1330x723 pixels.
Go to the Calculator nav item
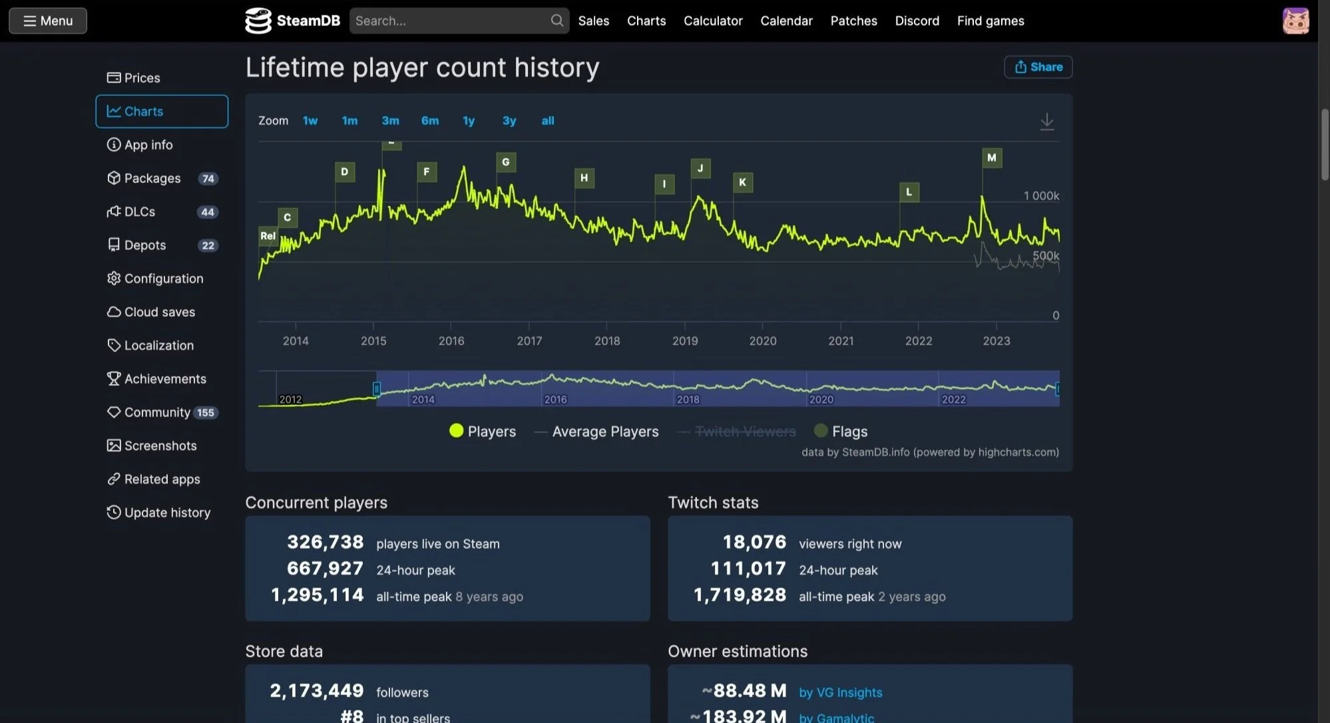click(x=712, y=21)
